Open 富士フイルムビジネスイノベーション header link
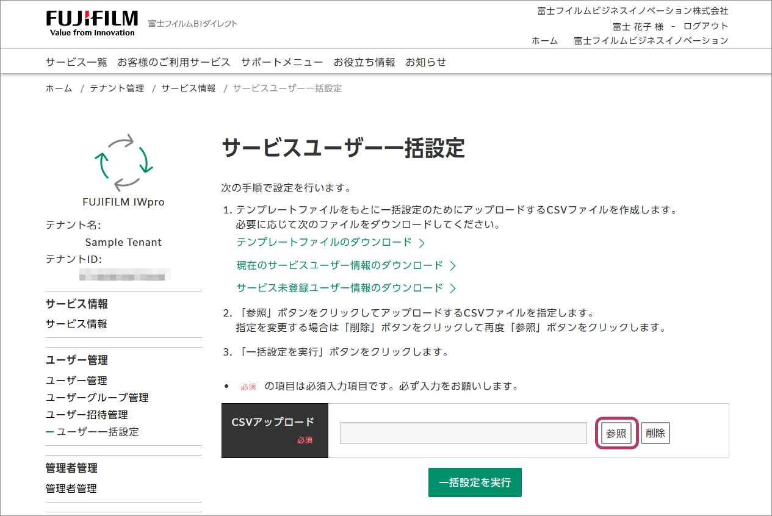This screenshot has width=772, height=516. [x=651, y=41]
